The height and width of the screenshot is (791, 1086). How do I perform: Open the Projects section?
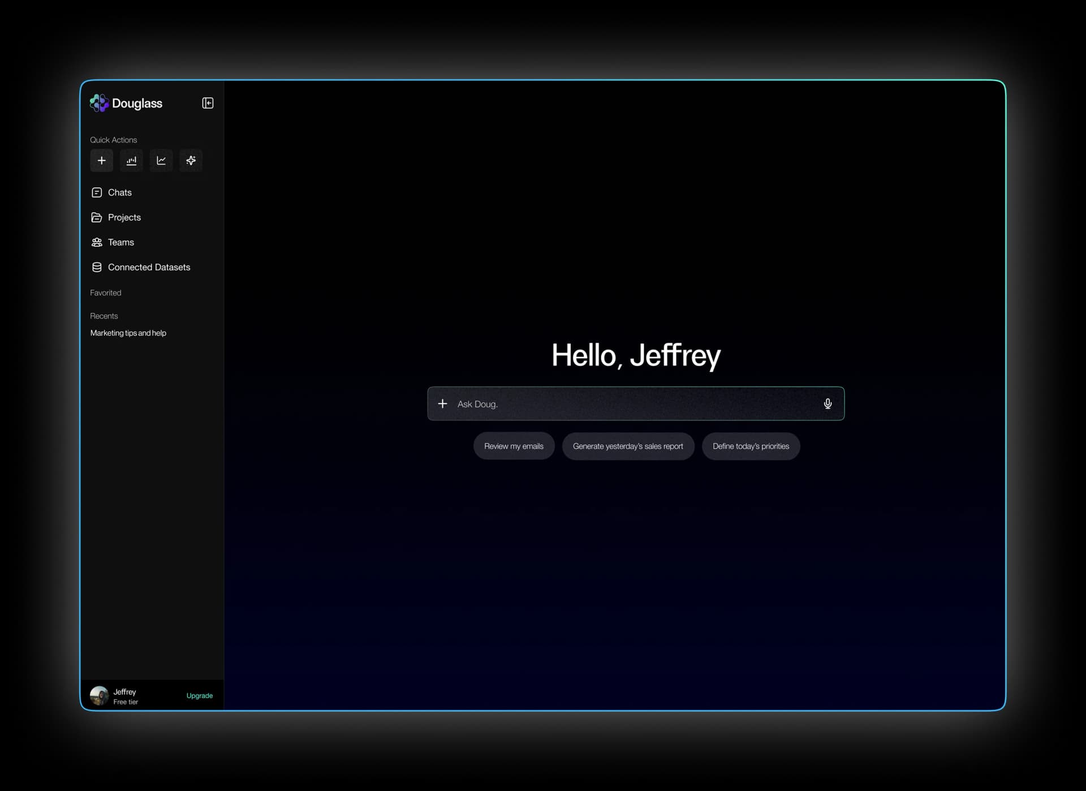pos(124,217)
